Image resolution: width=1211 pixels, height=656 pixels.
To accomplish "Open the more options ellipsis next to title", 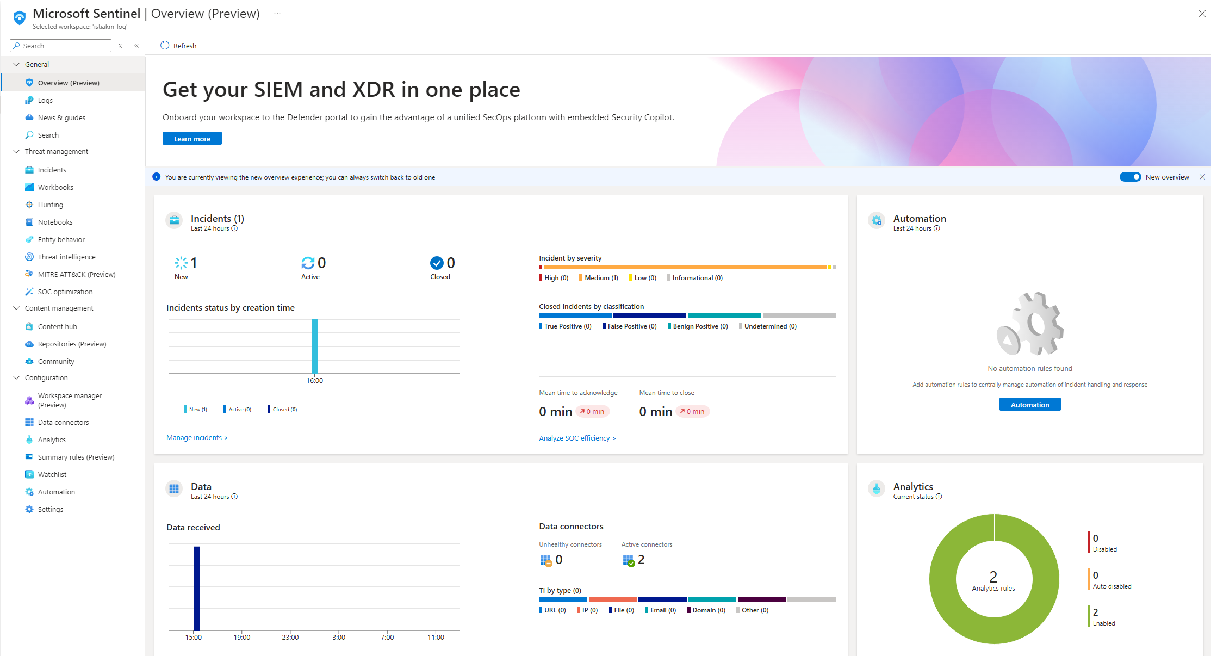I will (x=277, y=14).
